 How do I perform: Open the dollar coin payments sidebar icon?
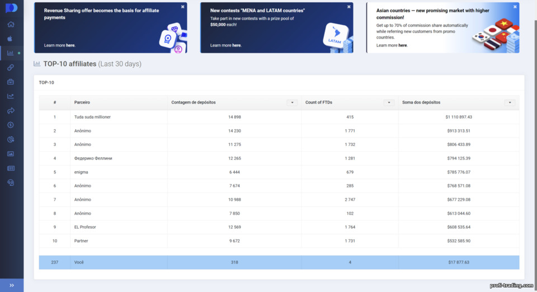click(11, 125)
